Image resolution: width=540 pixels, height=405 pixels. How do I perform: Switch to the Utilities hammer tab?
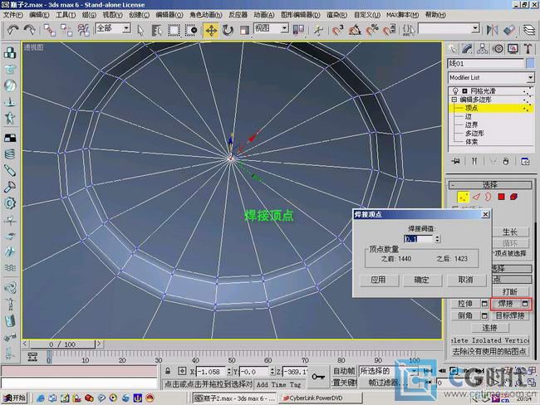(x=528, y=49)
